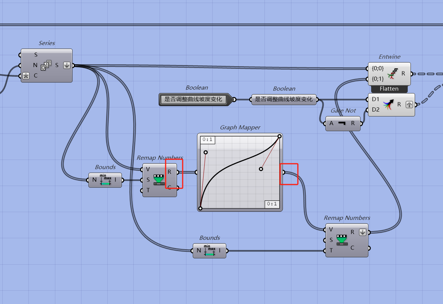Click the asterisk badge on Series C input

tap(26, 76)
